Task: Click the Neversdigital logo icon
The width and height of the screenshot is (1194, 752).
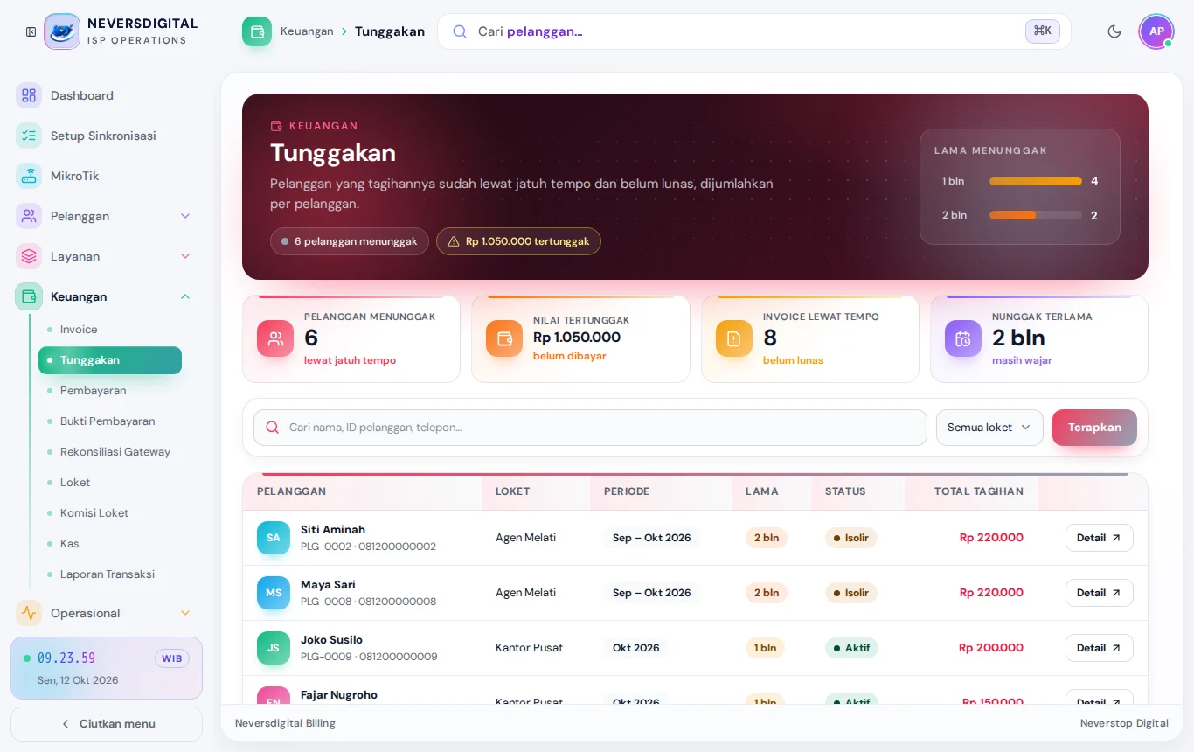Action: click(x=62, y=31)
